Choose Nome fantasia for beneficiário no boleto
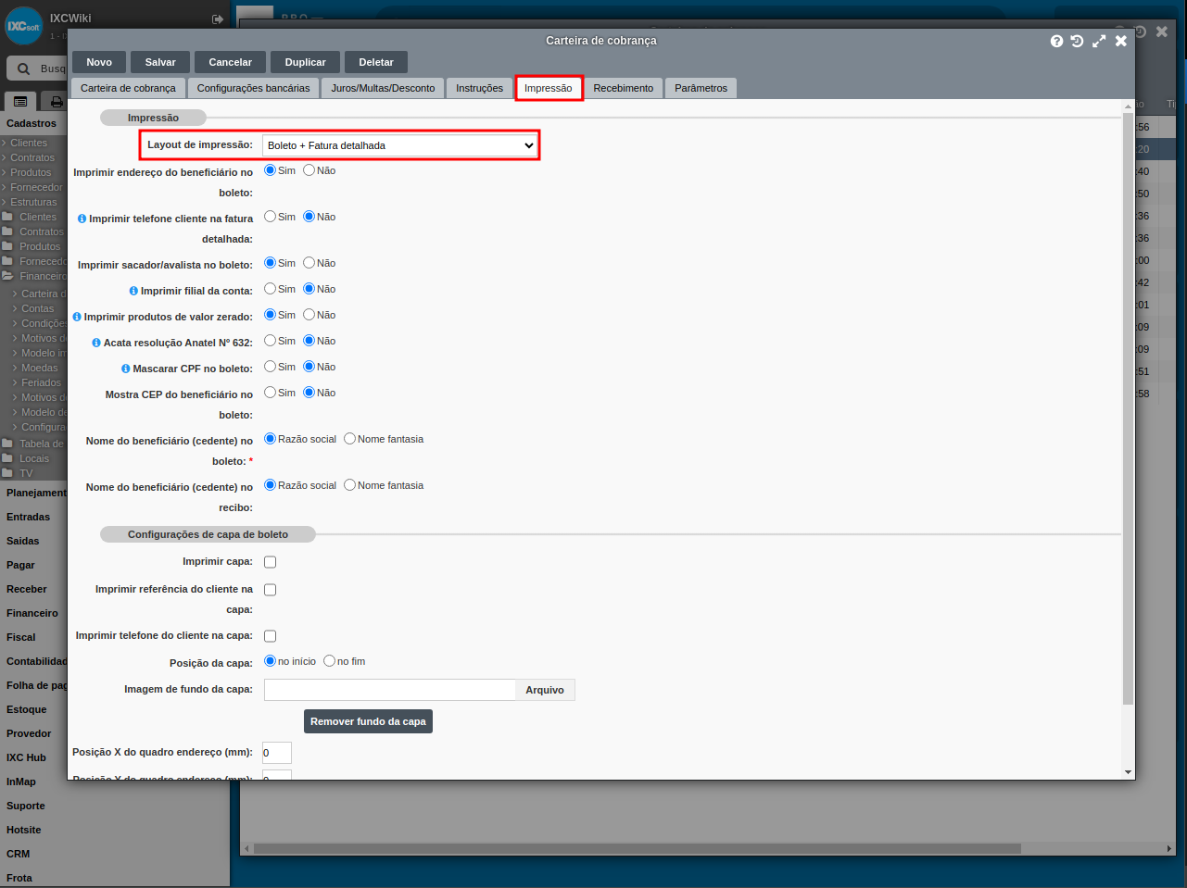The width and height of the screenshot is (1187, 888). (350, 439)
